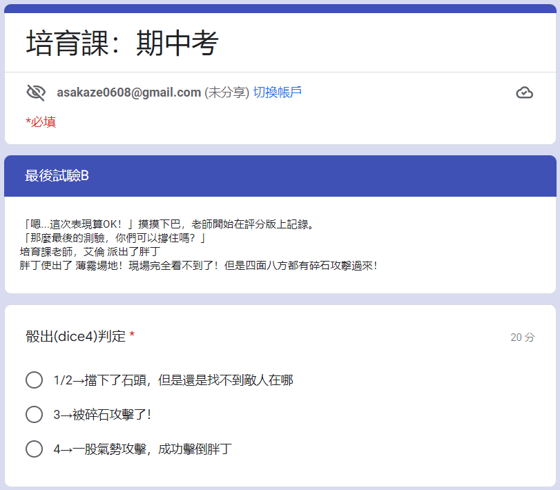
Task: Click the question title 骰出(dice4)判定
Action: point(76,336)
